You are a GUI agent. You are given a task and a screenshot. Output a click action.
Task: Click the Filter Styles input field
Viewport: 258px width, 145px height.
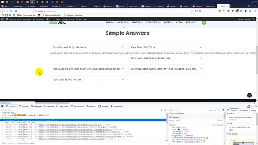[x=188, y=110]
